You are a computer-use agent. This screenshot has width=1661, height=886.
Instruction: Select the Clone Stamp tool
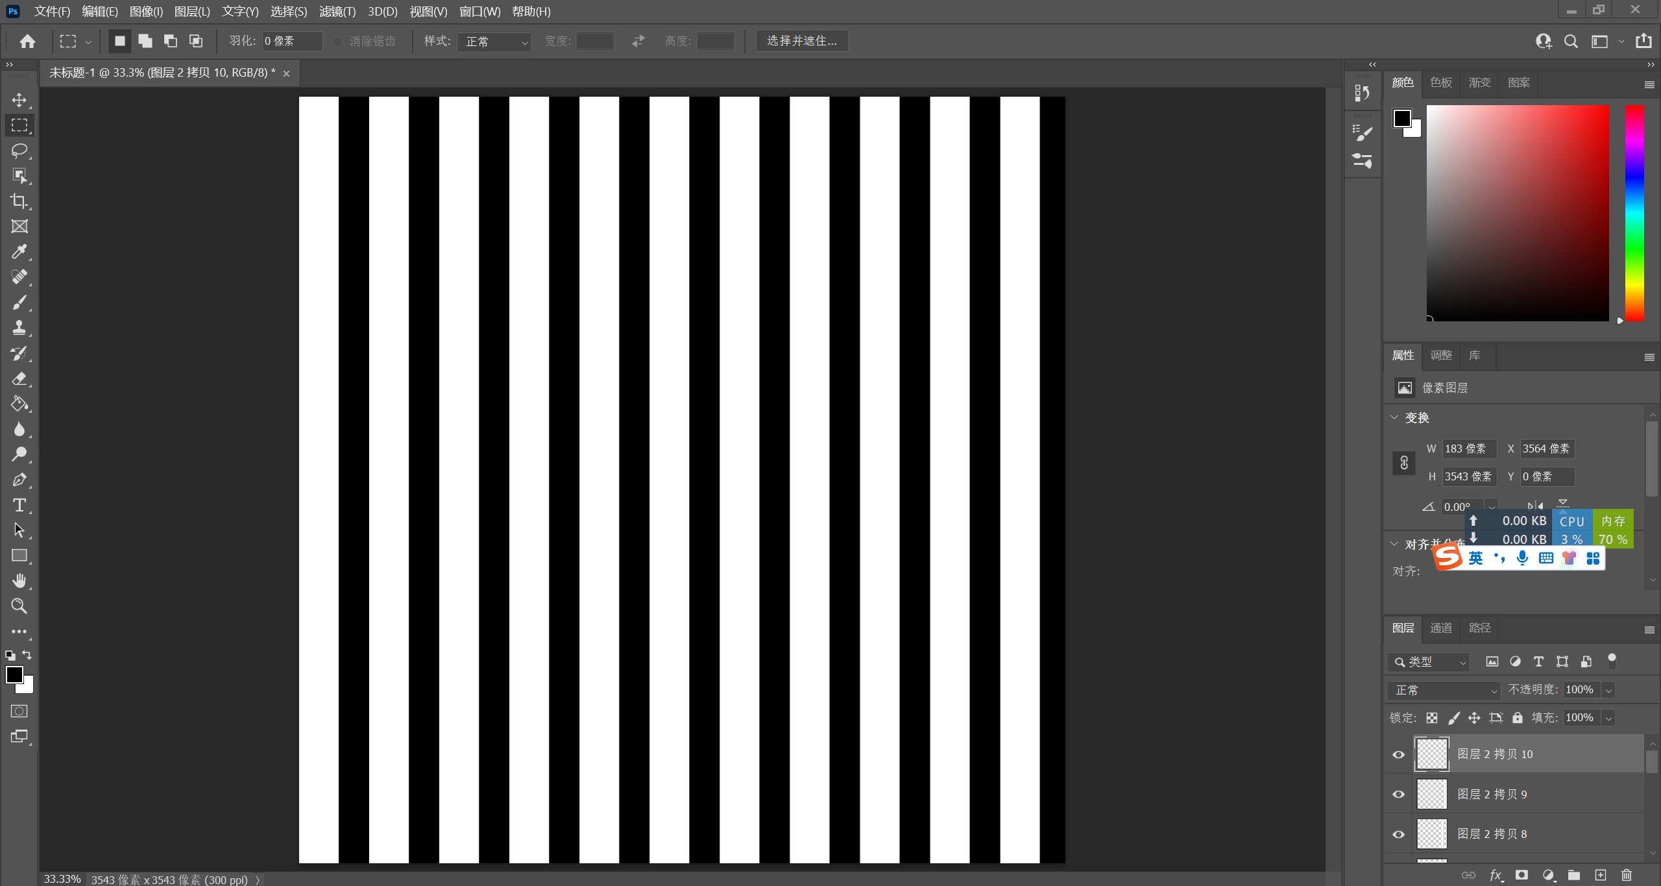[x=19, y=327]
